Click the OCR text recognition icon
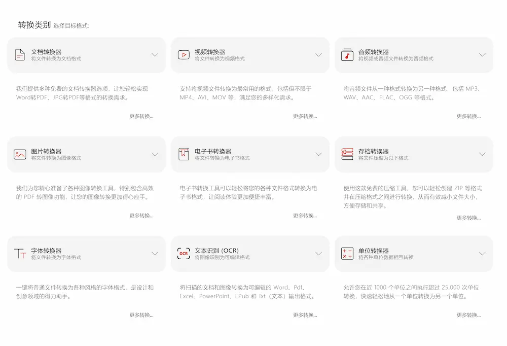The image size is (507, 346). click(184, 254)
